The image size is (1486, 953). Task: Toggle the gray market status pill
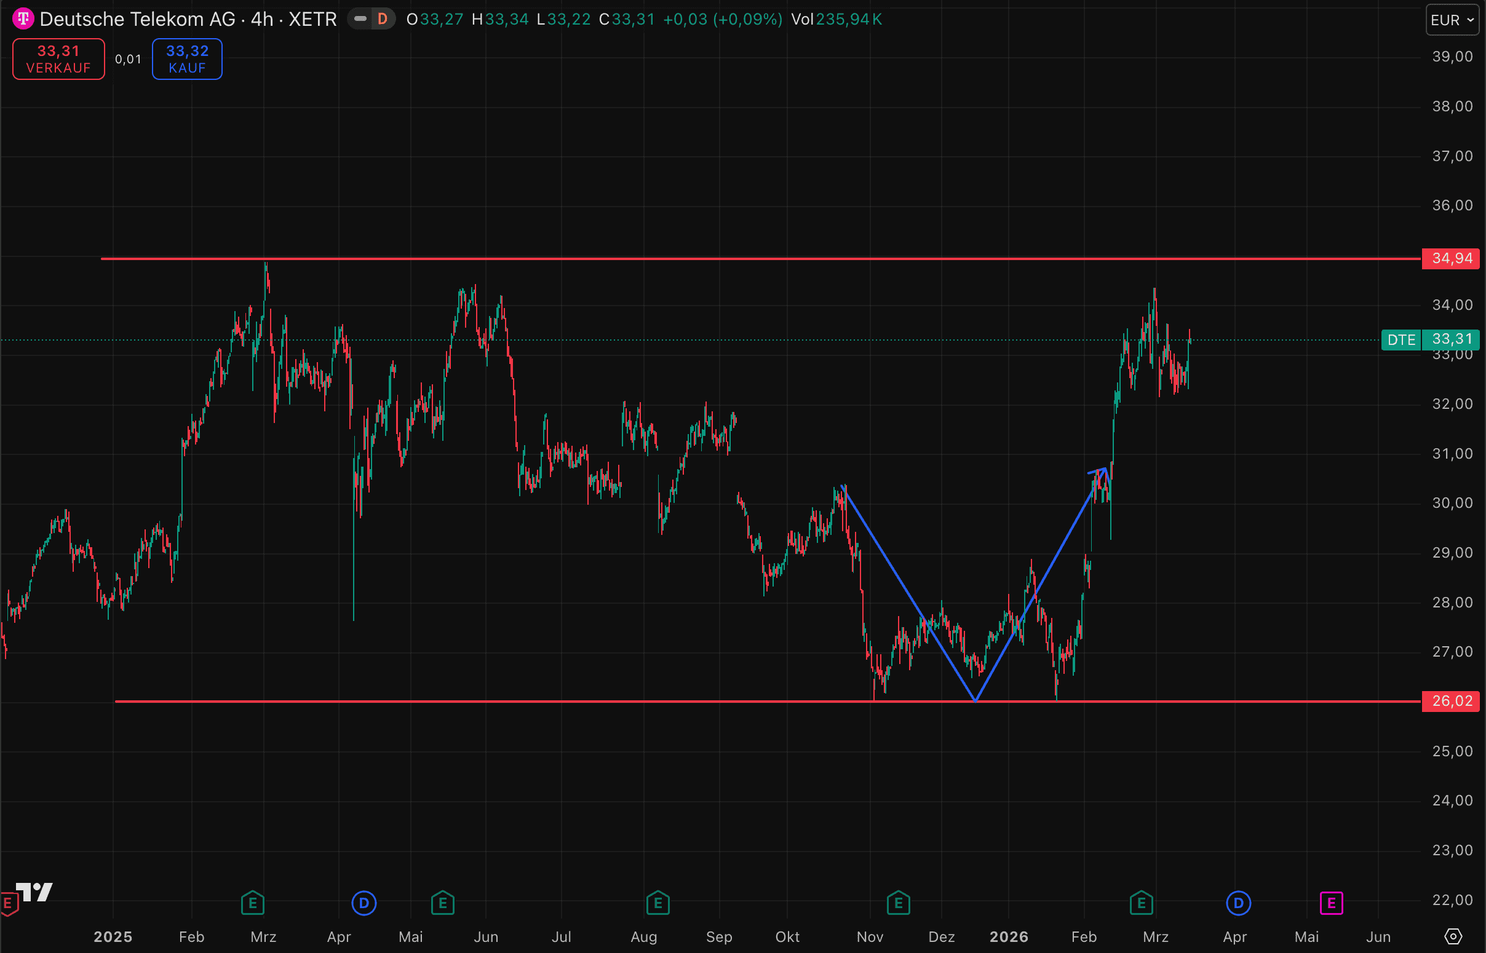[360, 19]
